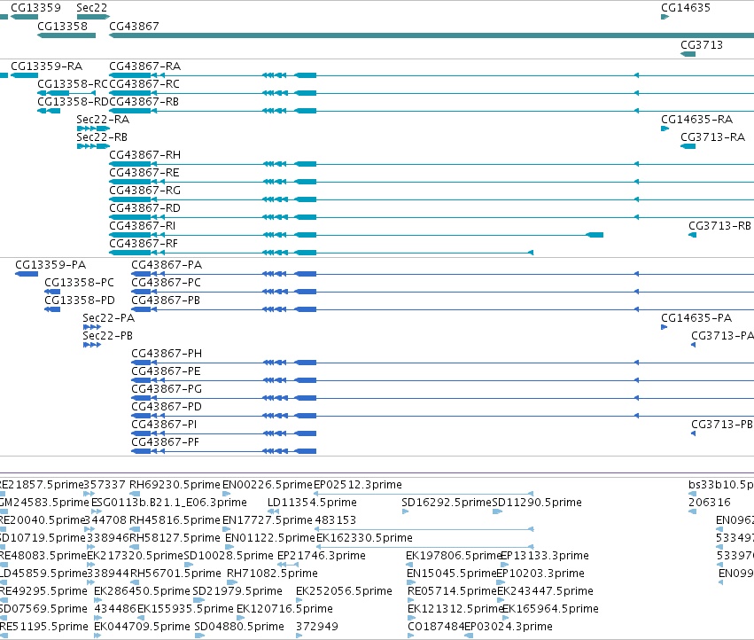
Task: Select protein CG13359-PA
Action: click(27, 274)
